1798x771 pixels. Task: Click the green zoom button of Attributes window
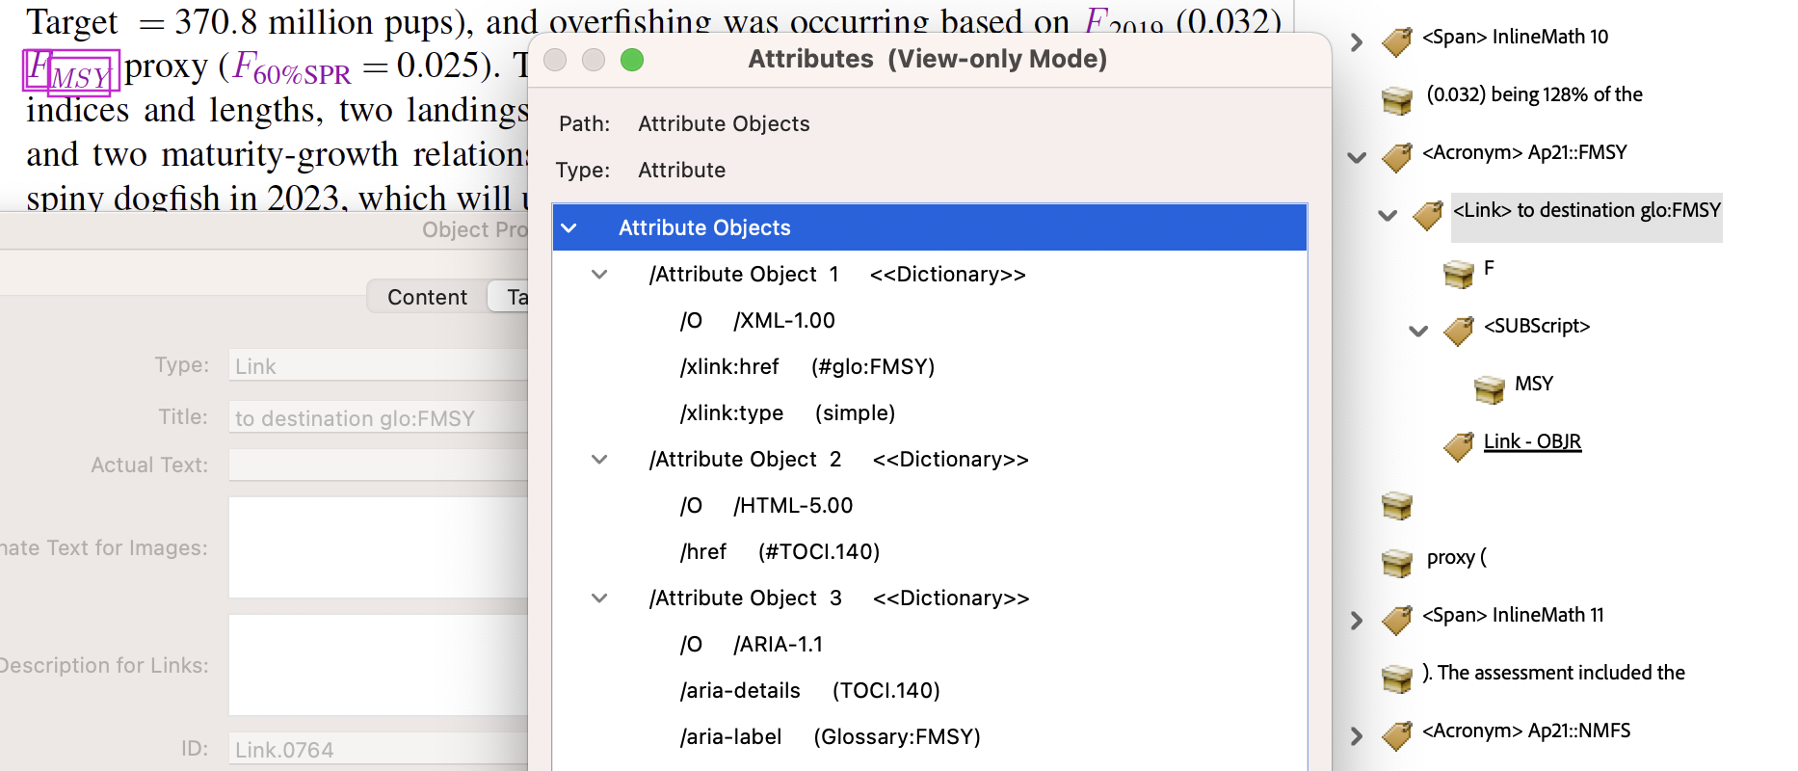(x=632, y=60)
